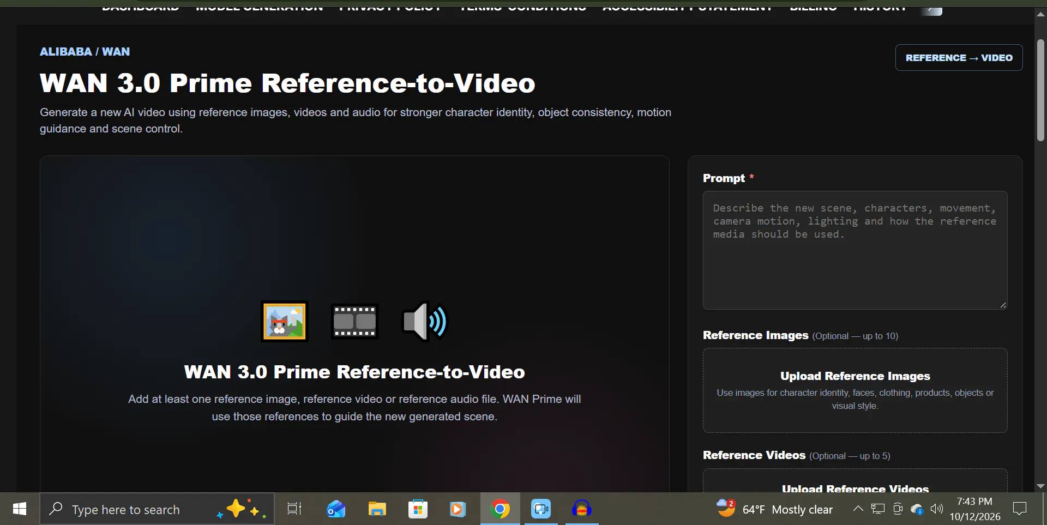Viewport: 1047px width, 525px height.
Task: Click the "Add at least one reference image" text
Action: pyautogui.click(x=354, y=407)
